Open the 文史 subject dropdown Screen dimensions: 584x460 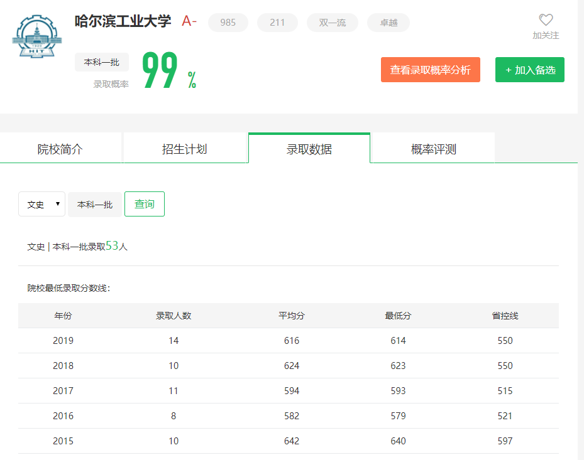pos(41,204)
